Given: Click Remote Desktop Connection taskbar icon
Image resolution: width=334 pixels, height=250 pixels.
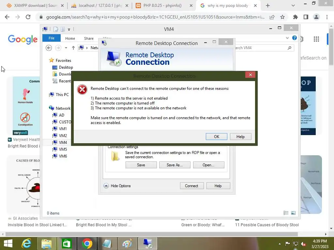Looking at the screenshot, I should click(x=148, y=243).
